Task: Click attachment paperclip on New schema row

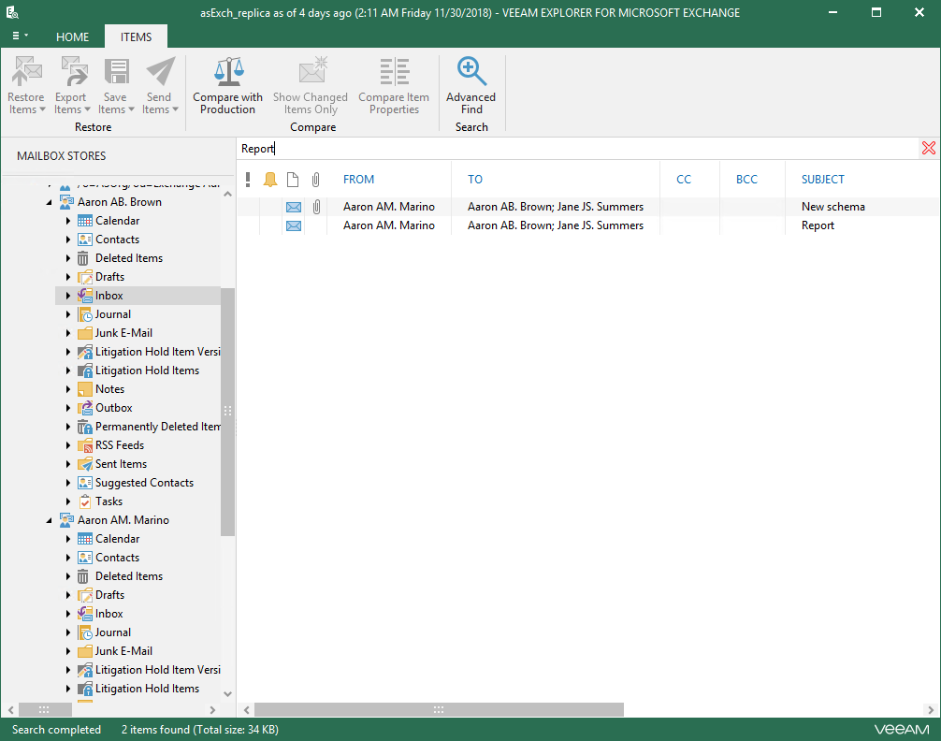Action: pyautogui.click(x=316, y=207)
